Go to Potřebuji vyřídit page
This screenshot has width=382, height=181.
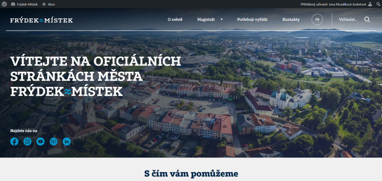point(252,19)
